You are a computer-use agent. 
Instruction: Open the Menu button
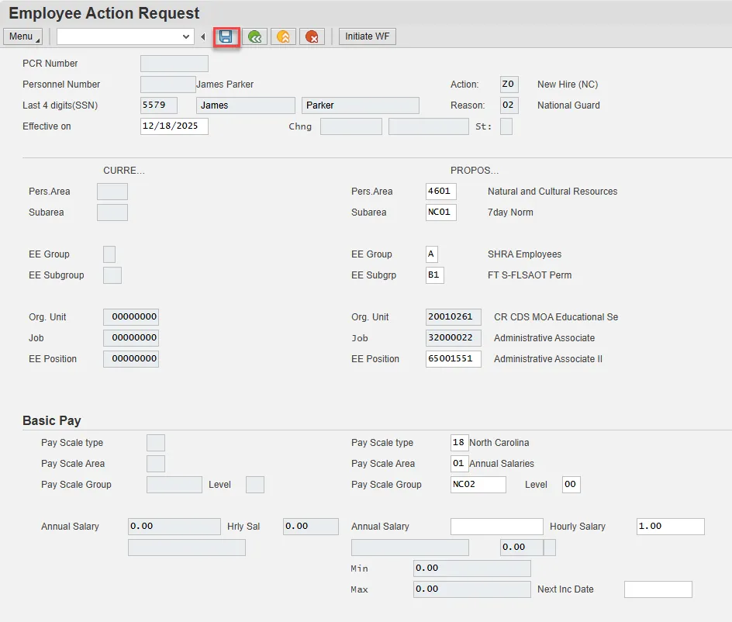pyautogui.click(x=22, y=36)
